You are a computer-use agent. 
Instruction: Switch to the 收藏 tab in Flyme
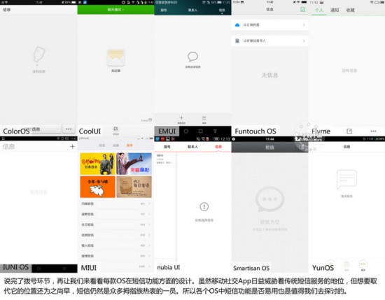tap(350, 10)
